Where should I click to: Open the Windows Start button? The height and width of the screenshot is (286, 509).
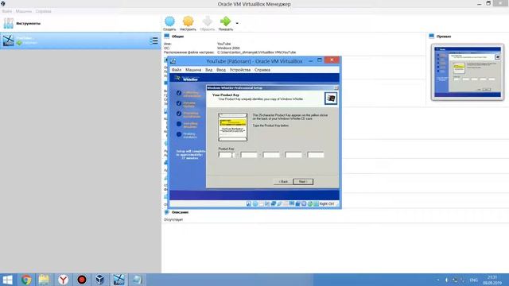tap(7, 280)
